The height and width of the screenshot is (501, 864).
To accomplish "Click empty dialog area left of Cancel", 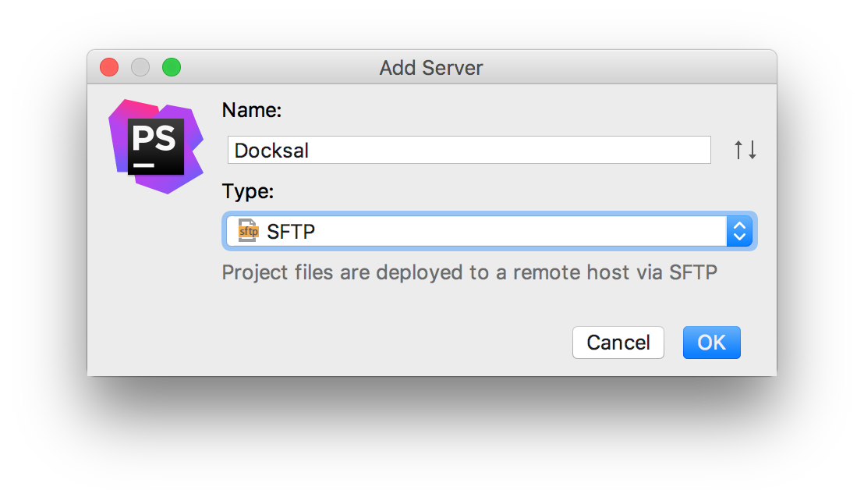I will click(x=390, y=343).
